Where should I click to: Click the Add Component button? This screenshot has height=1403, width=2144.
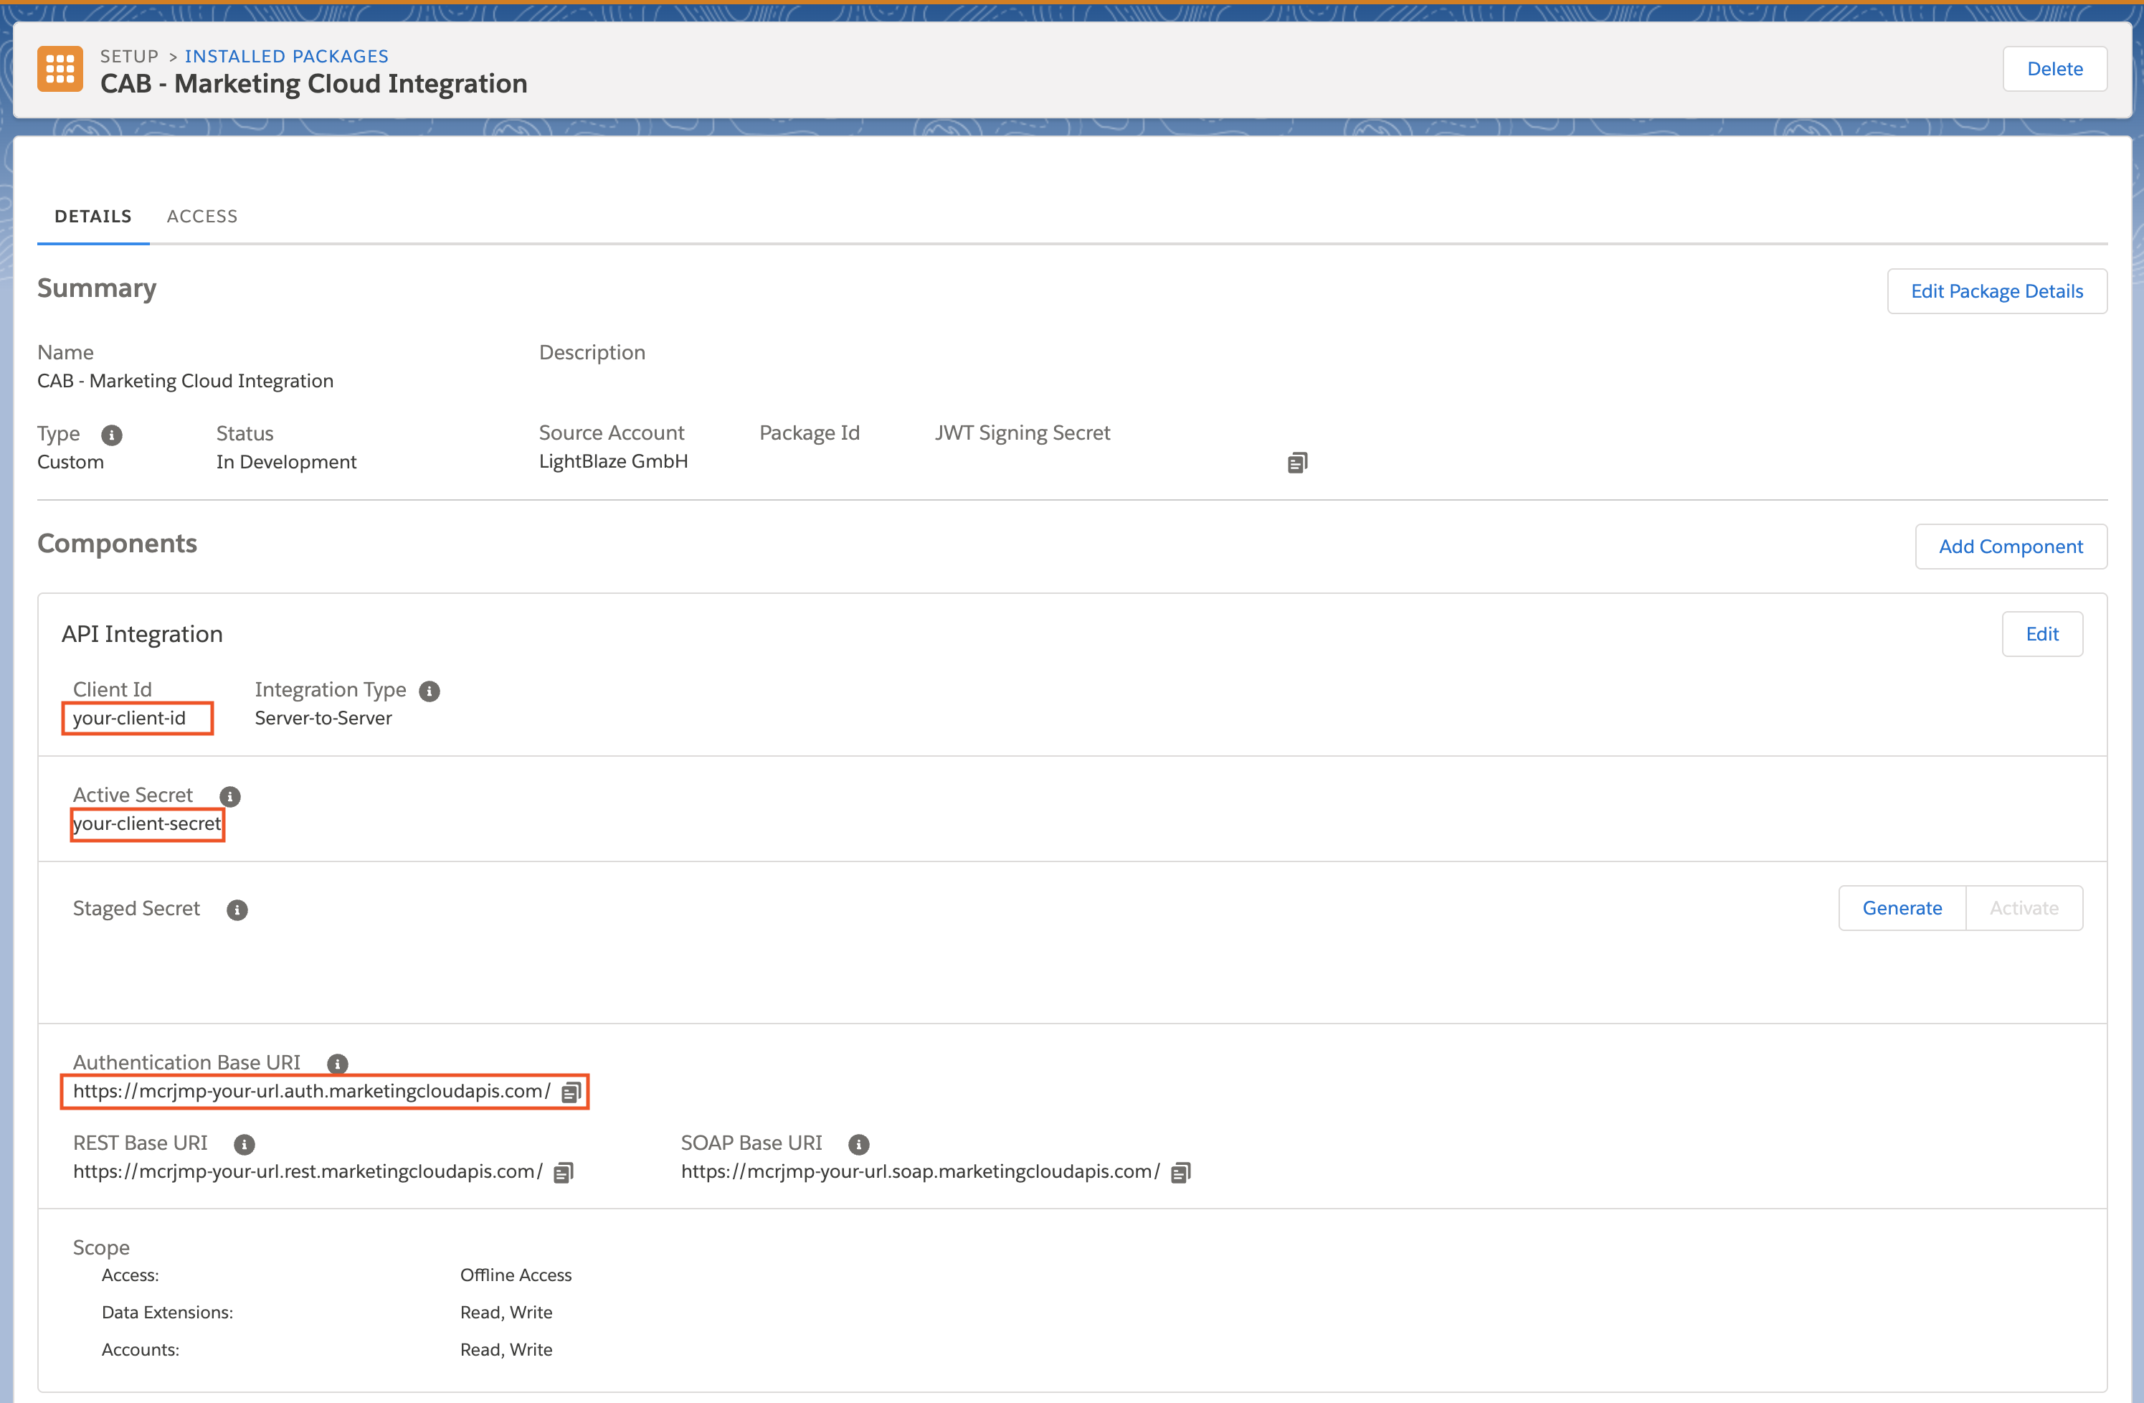[2010, 546]
